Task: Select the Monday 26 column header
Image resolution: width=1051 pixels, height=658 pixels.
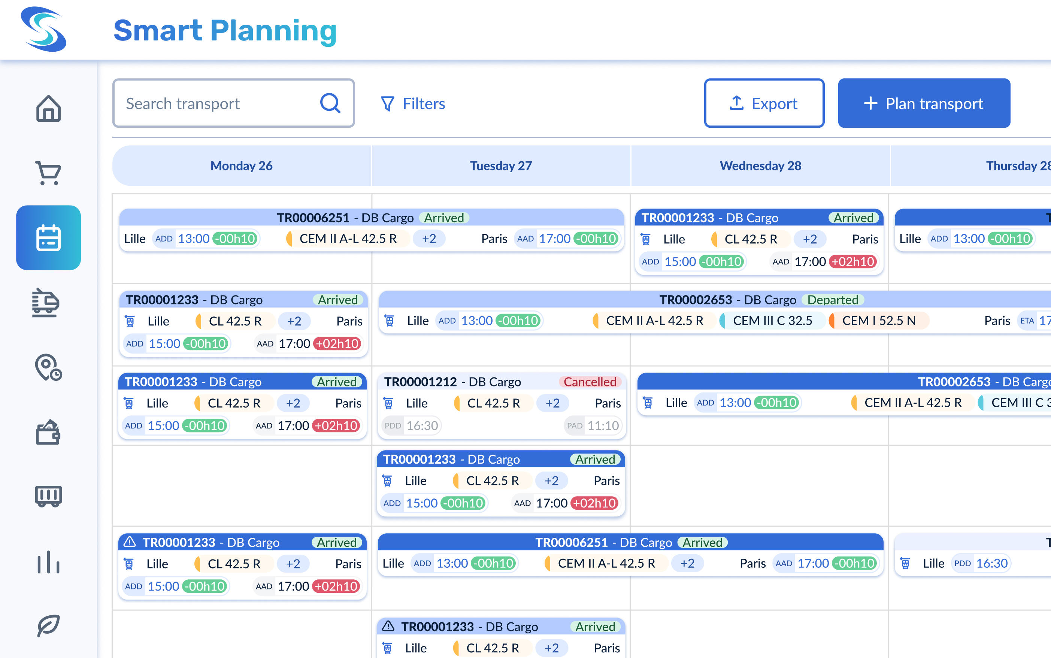Action: (x=242, y=166)
